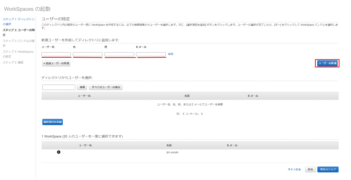Focus the 姓 input field
Image resolution: width=351 pixels, height=180 pixels.
119,54
